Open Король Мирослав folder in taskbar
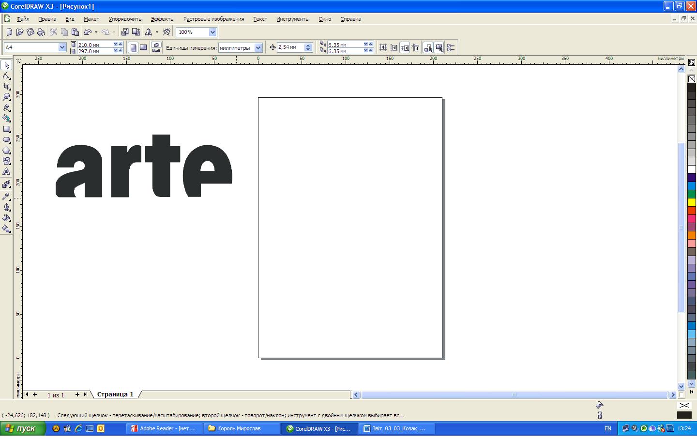The height and width of the screenshot is (439, 697). [242, 428]
